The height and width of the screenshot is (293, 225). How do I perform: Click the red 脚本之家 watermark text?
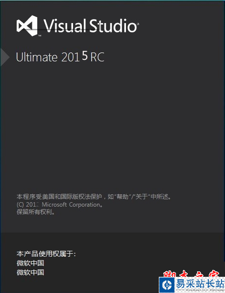(191, 273)
